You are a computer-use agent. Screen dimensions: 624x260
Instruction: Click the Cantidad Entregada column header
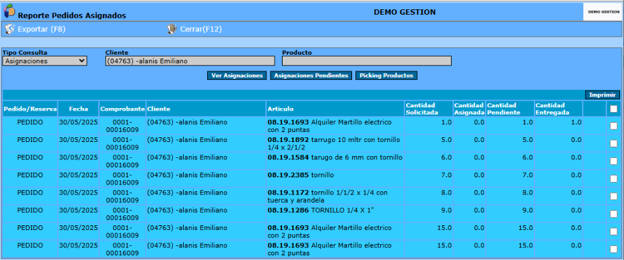point(559,109)
